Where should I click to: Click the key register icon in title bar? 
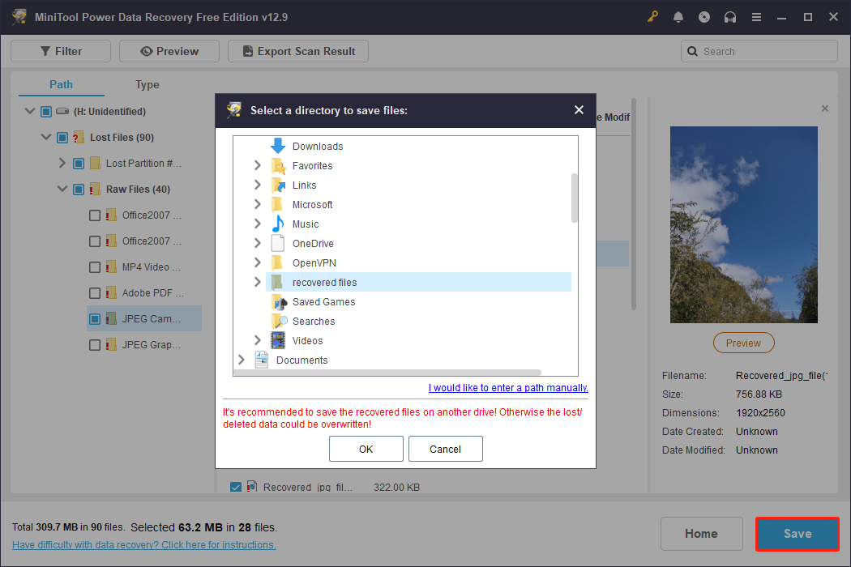point(652,17)
